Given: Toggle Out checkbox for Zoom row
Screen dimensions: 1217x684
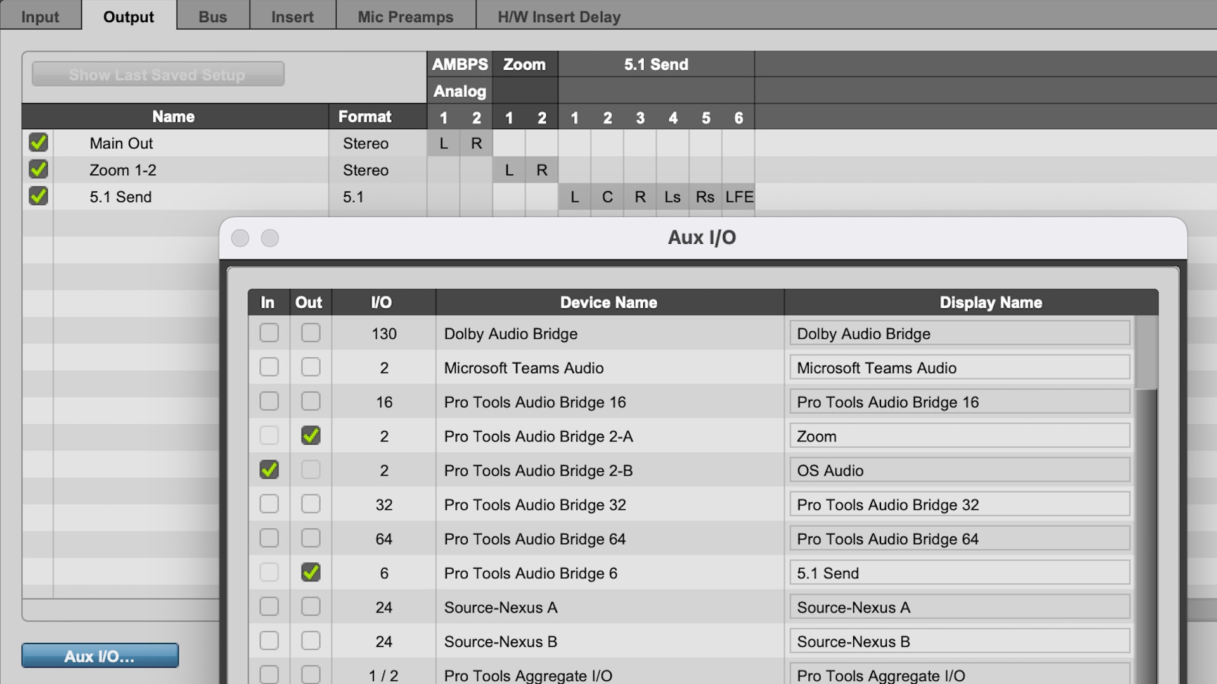Looking at the screenshot, I should (309, 436).
